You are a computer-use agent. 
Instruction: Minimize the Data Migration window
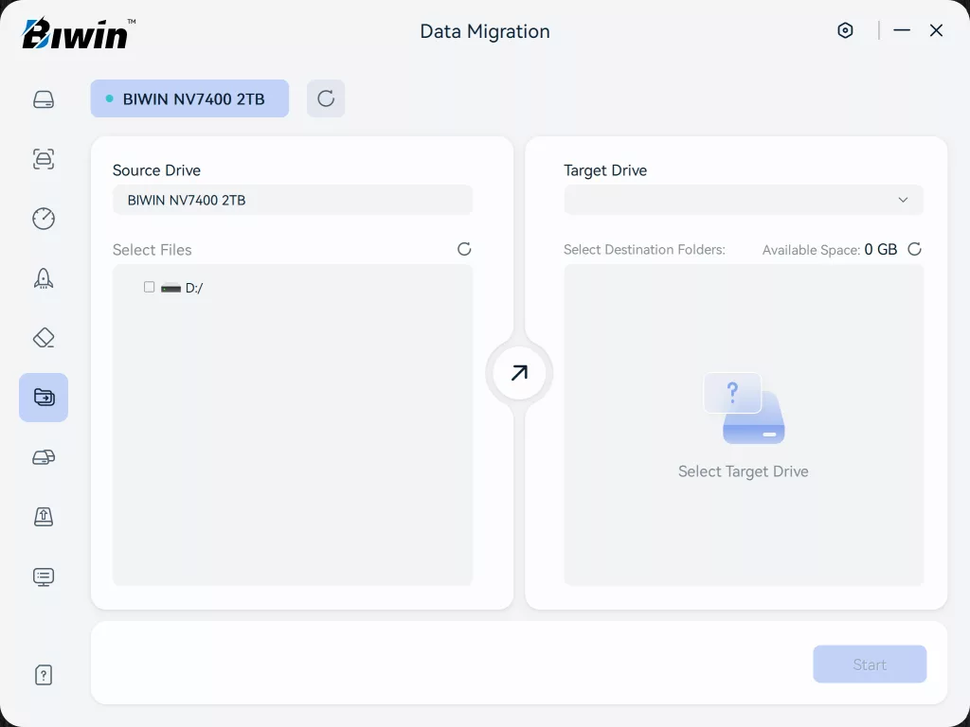point(902,30)
